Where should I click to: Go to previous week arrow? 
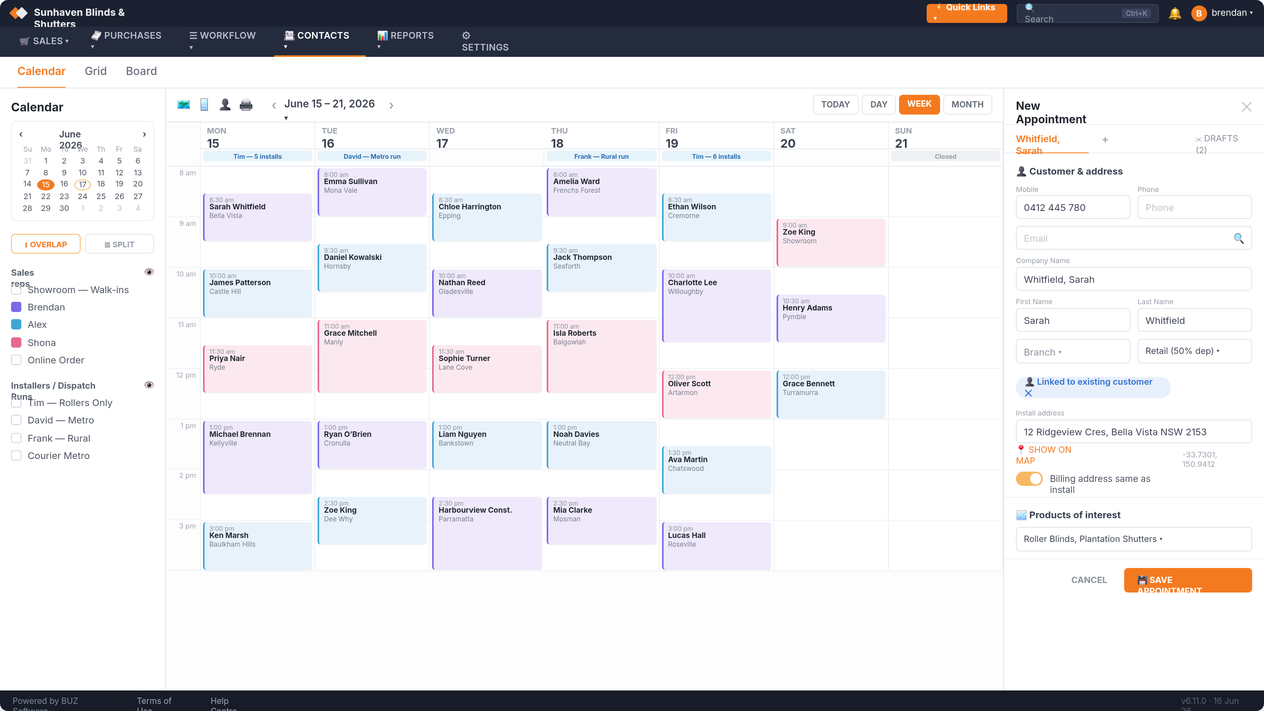coord(274,105)
